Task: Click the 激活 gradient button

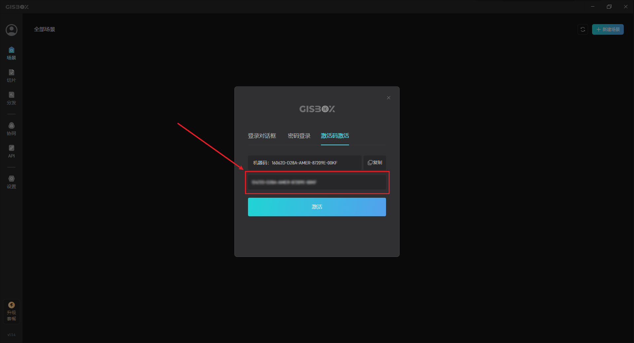Action: (x=317, y=207)
